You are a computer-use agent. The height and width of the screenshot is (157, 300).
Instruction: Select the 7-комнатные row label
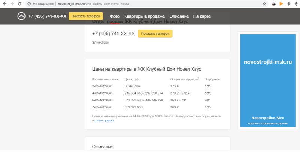coord(102,107)
